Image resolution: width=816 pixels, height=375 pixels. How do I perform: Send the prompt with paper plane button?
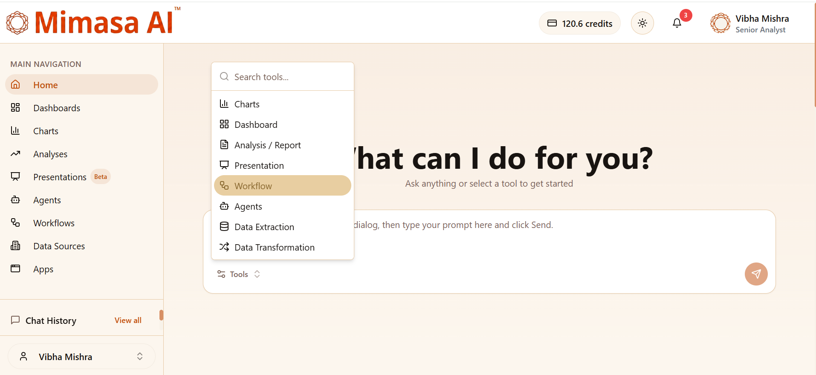[756, 274]
